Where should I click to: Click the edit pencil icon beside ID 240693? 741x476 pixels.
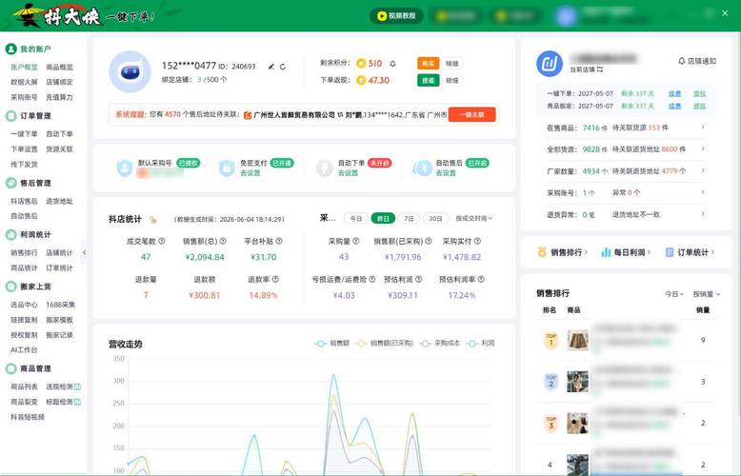[271, 67]
